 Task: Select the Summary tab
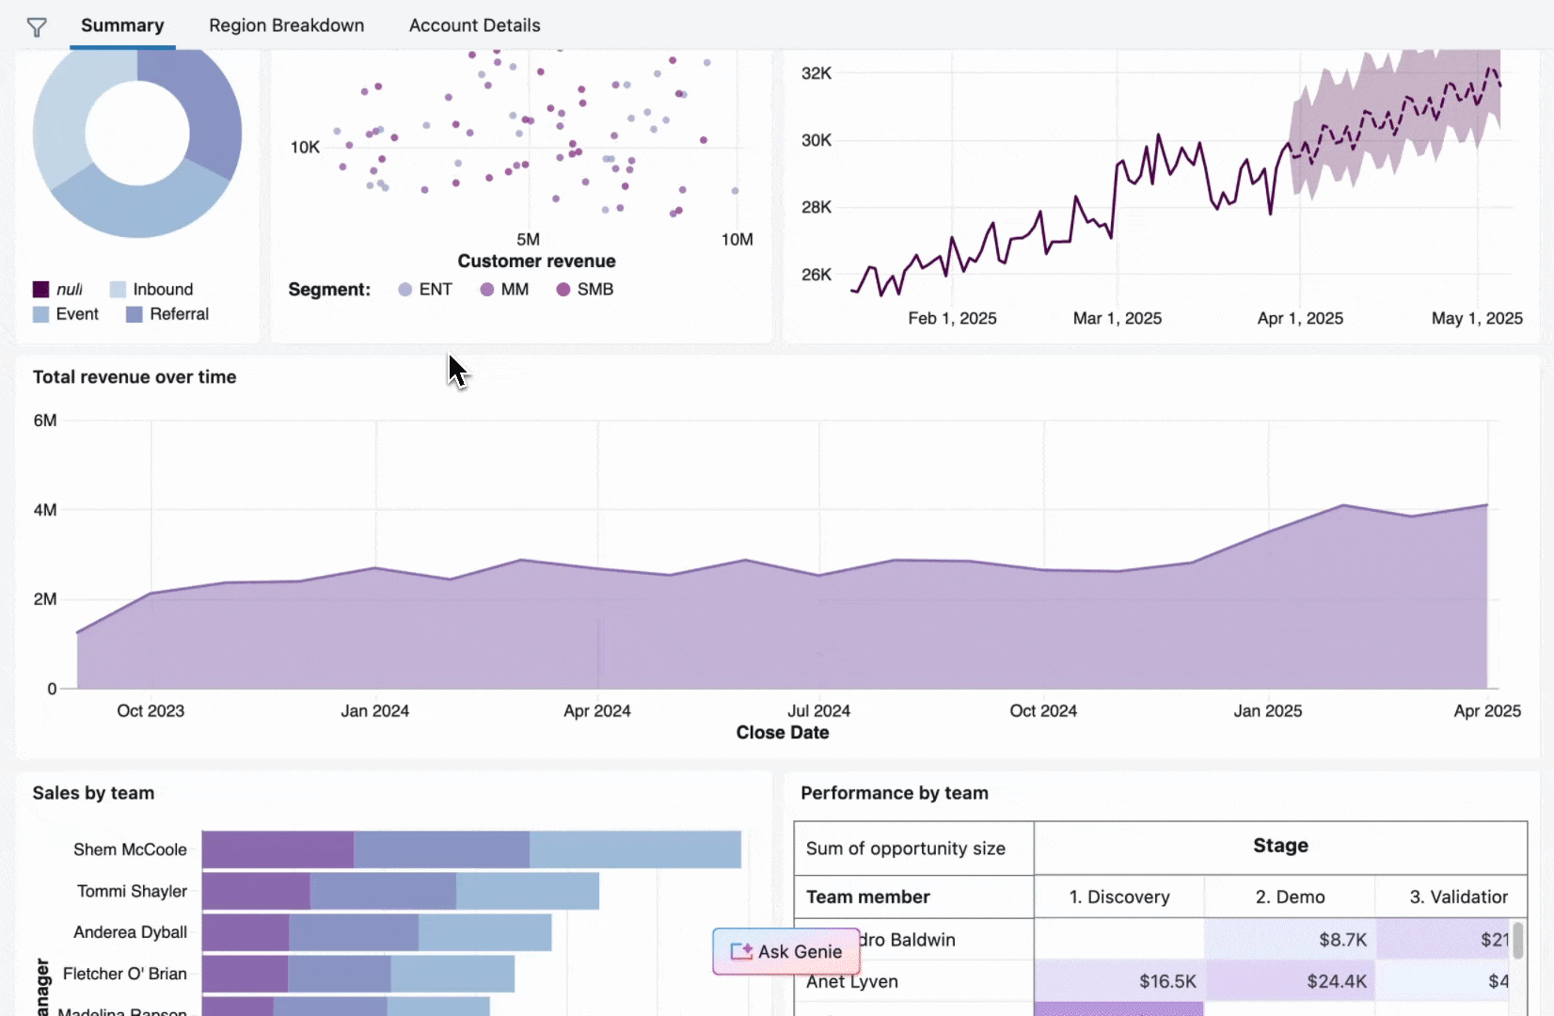click(122, 25)
